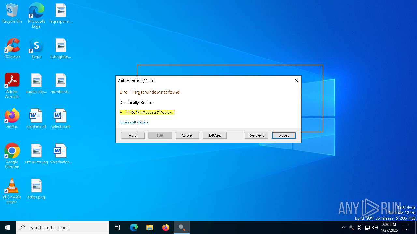Open the volume control in the system tray
417x234 pixels.
coord(375,227)
